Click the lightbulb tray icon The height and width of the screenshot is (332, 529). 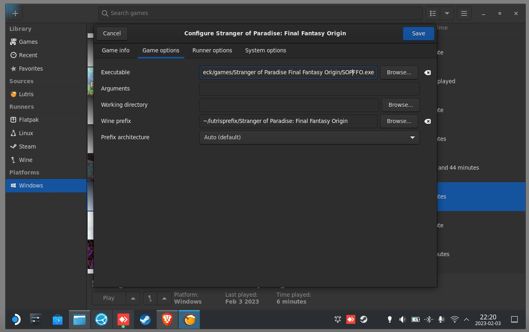389,320
